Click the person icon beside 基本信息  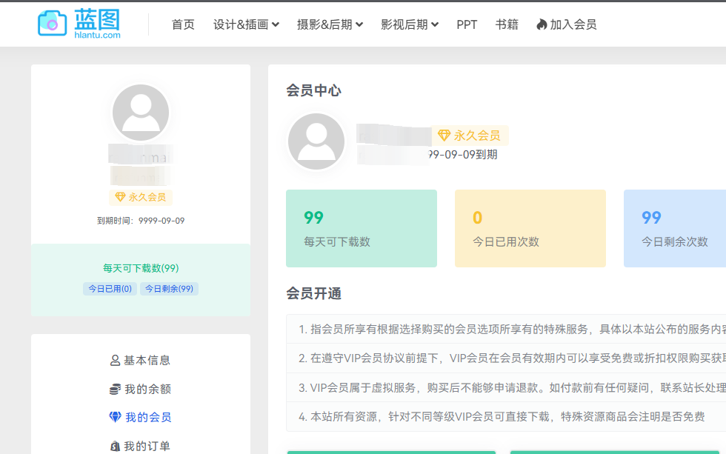(x=115, y=360)
